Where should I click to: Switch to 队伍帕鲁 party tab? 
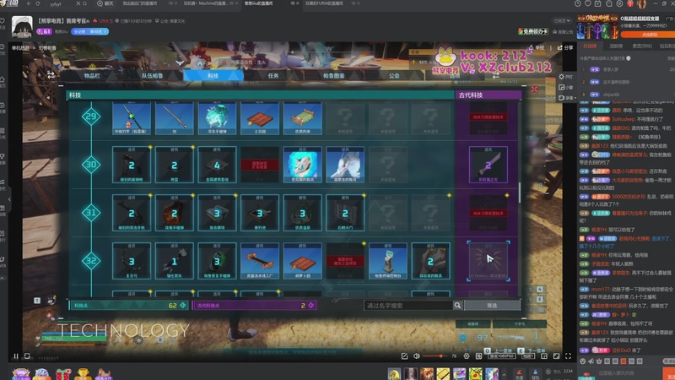point(153,75)
